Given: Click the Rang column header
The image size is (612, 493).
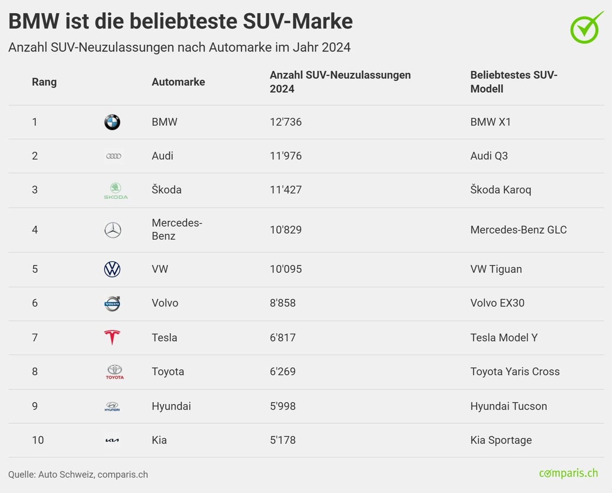Looking at the screenshot, I should pos(44,82).
